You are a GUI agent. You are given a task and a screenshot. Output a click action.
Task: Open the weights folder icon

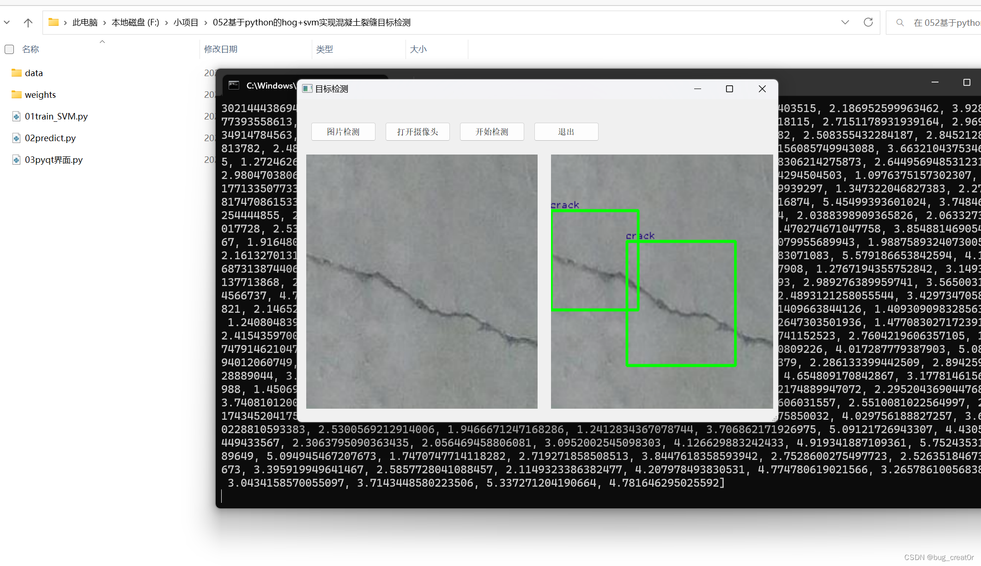click(x=17, y=95)
